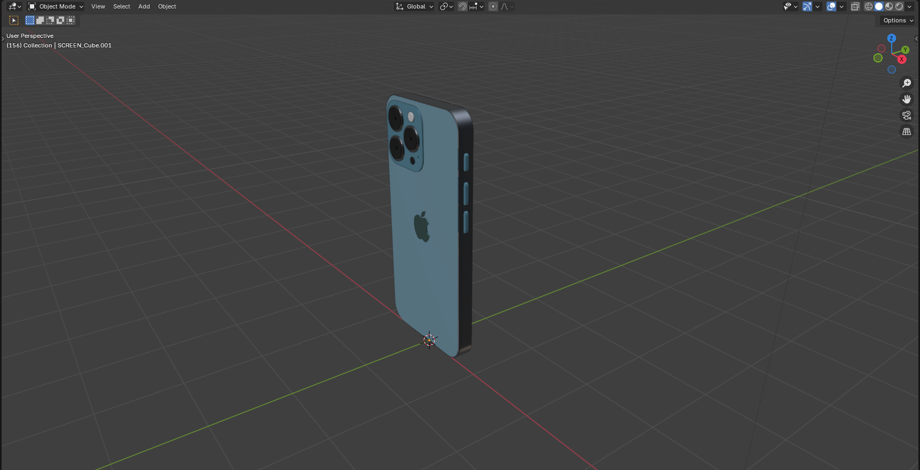Set selection mode to subtract
The height and width of the screenshot is (470, 920).
click(50, 20)
